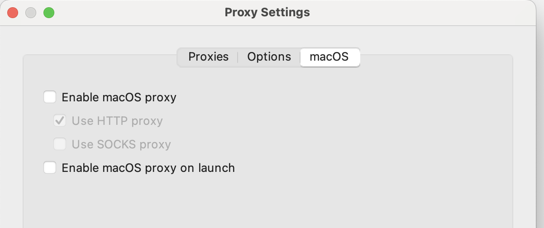
Task: Click empty title bar space between green button and title
Action: tap(136, 13)
